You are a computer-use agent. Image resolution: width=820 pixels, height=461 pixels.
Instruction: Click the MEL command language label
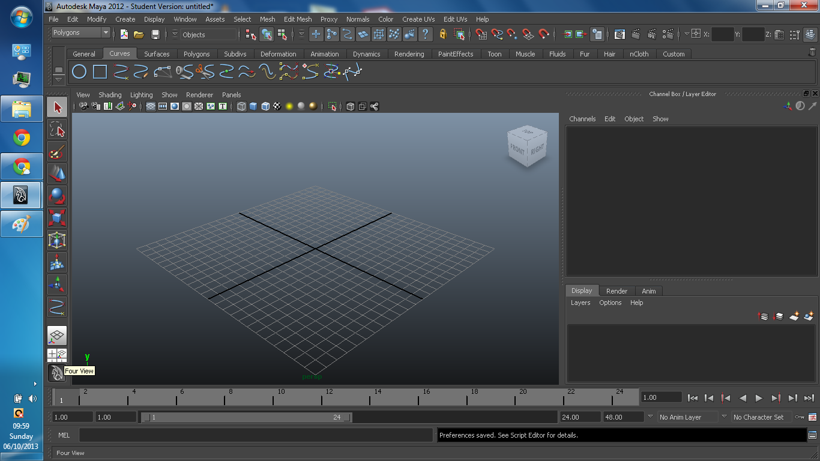point(64,435)
